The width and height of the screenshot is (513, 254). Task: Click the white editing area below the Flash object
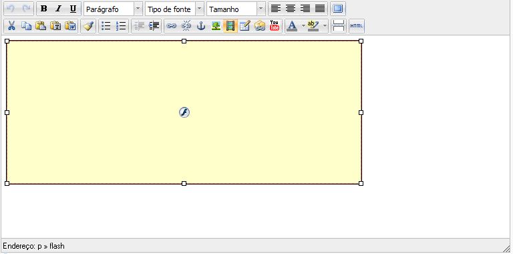(255, 211)
